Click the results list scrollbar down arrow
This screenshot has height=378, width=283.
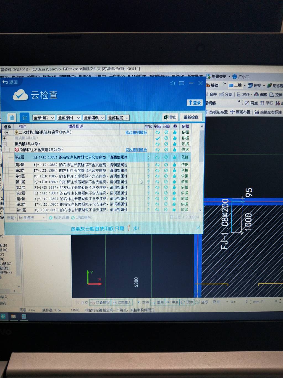coord(201,210)
